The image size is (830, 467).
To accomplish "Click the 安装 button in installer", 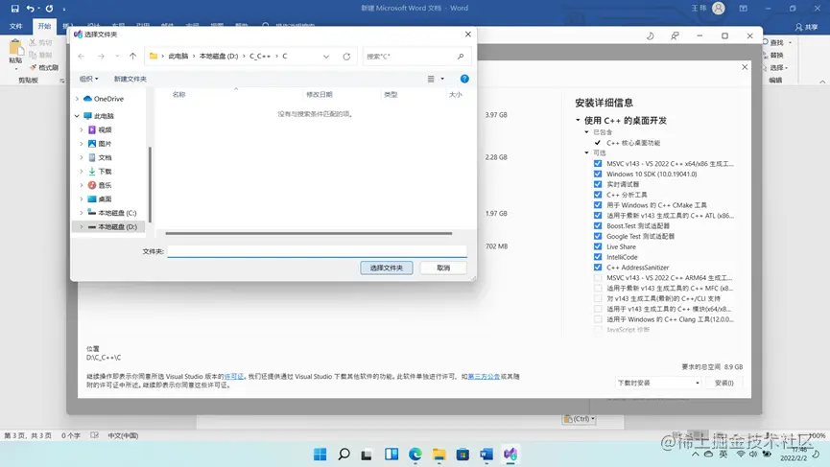I will (x=724, y=383).
